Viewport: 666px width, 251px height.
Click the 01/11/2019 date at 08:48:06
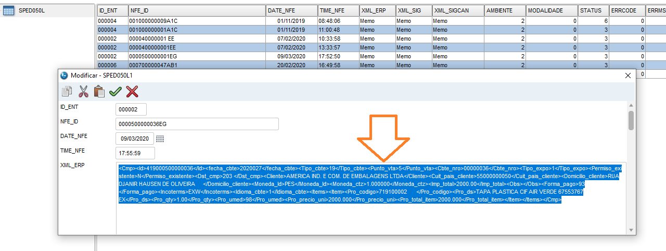coord(291,21)
